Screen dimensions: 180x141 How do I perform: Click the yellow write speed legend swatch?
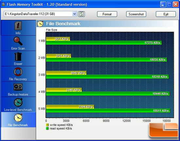coord(47,125)
